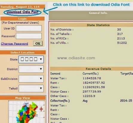
Task: Focus the User ID input field
Action: coord(29,28)
